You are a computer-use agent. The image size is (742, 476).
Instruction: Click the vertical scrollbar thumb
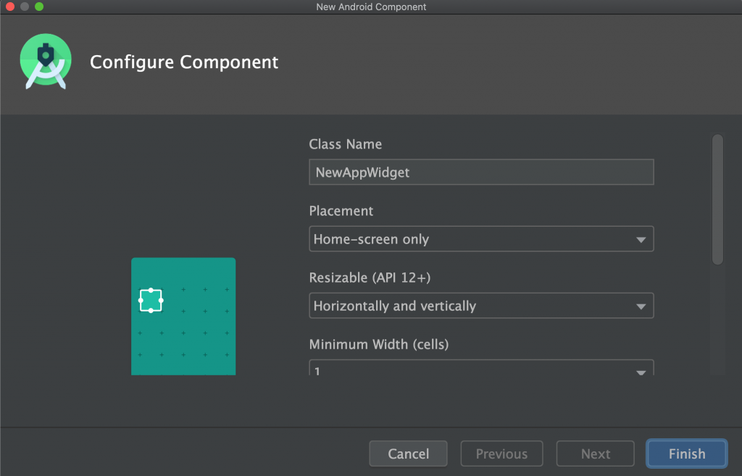(x=717, y=199)
